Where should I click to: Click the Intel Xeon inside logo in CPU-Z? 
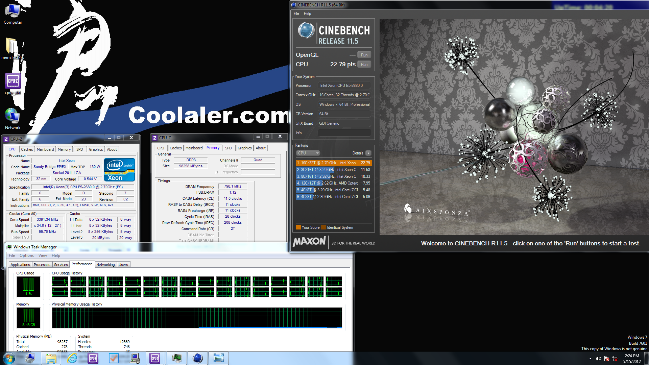coord(119,170)
